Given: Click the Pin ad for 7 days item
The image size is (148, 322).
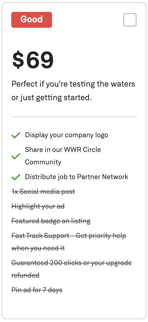Looking at the screenshot, I should coord(37,290).
